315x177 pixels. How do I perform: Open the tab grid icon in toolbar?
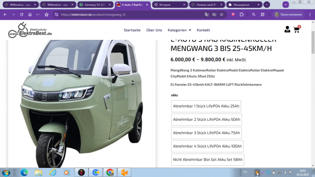pyautogui.click(x=262, y=14)
